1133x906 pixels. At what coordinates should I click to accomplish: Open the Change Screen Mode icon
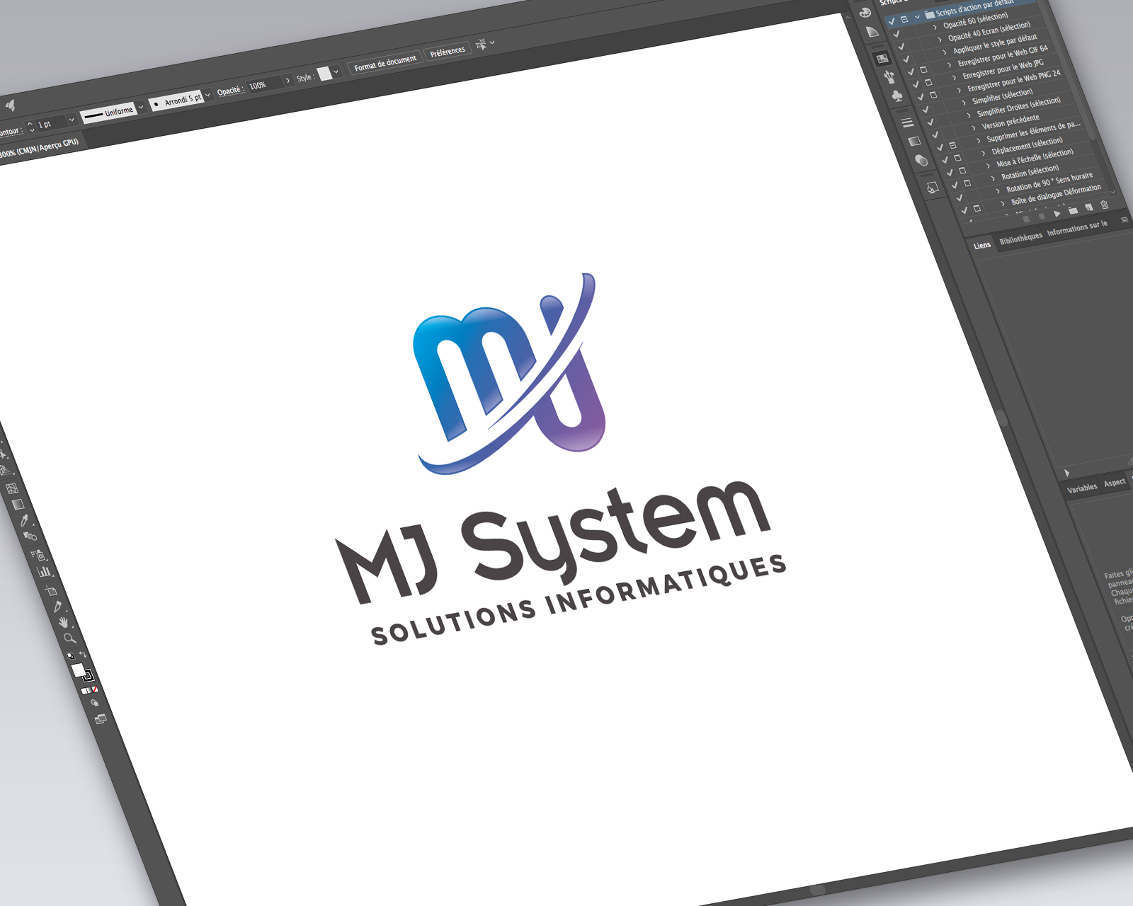coord(101,719)
